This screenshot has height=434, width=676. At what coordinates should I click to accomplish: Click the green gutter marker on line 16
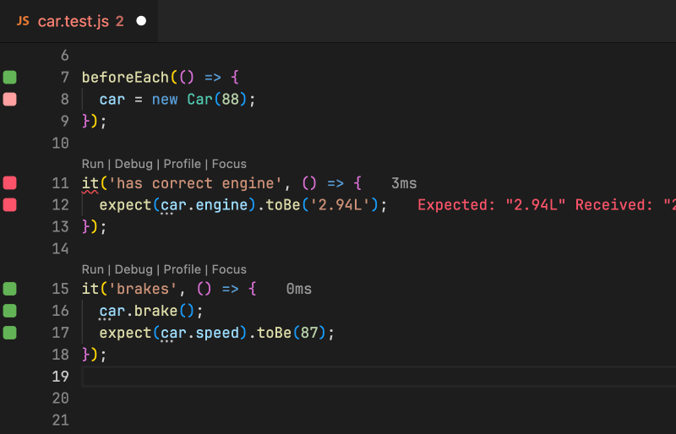tap(9, 311)
